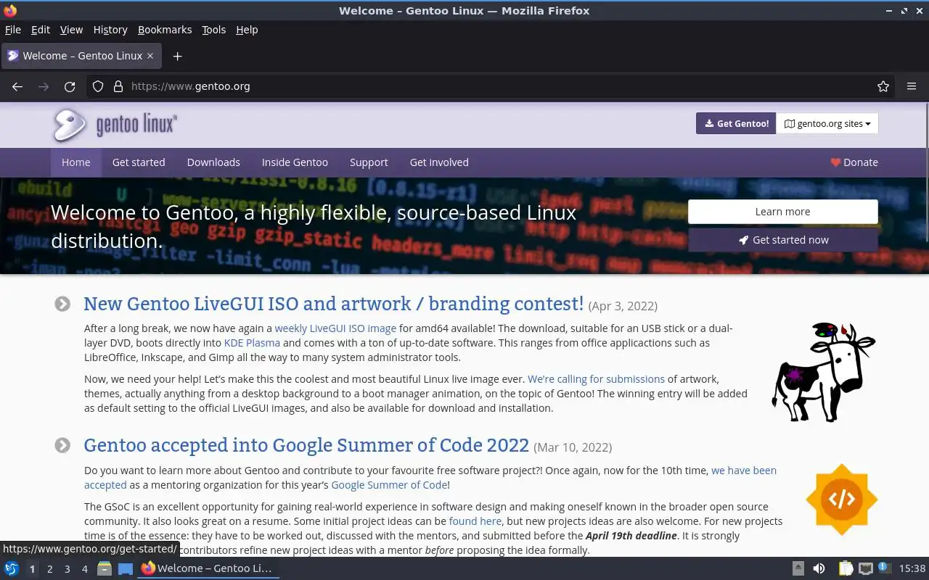Click the network status tray icon
Viewport: 929px width, 580px height.
865,569
